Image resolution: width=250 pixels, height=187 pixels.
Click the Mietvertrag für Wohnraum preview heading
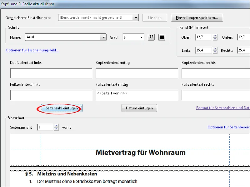coord(141,152)
